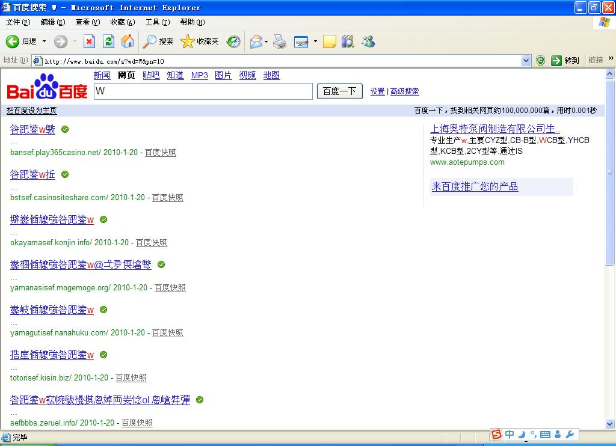Click the yellow Discuss note icon
The width and height of the screenshot is (616, 446).
[x=329, y=41]
